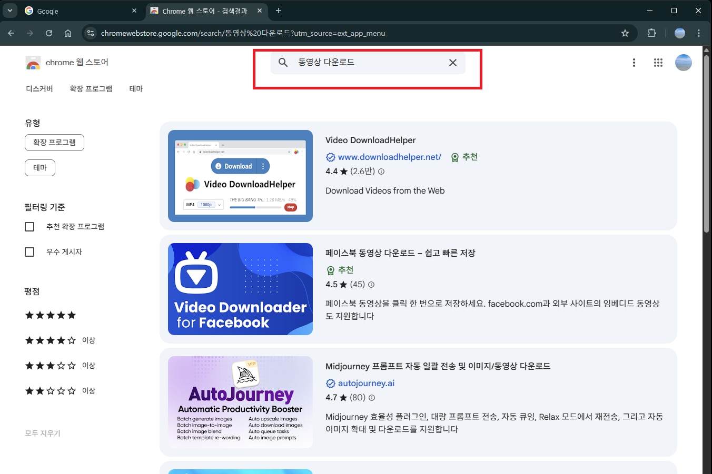Open the tab search dropdown arrow
The height and width of the screenshot is (474, 712).
(x=10, y=11)
